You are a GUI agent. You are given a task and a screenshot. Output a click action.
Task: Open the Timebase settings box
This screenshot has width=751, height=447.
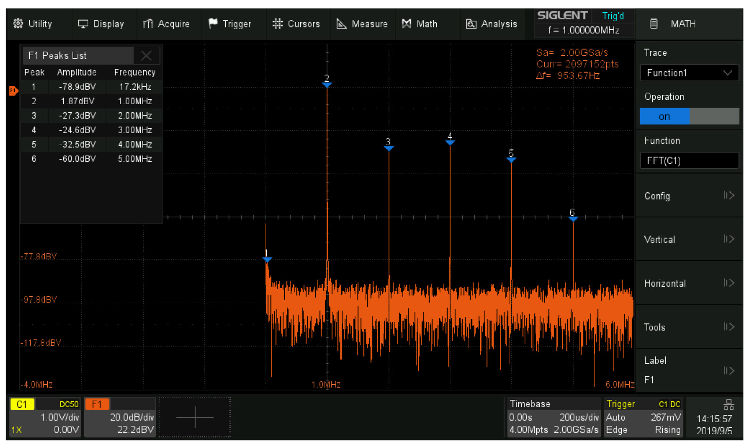pos(554,417)
